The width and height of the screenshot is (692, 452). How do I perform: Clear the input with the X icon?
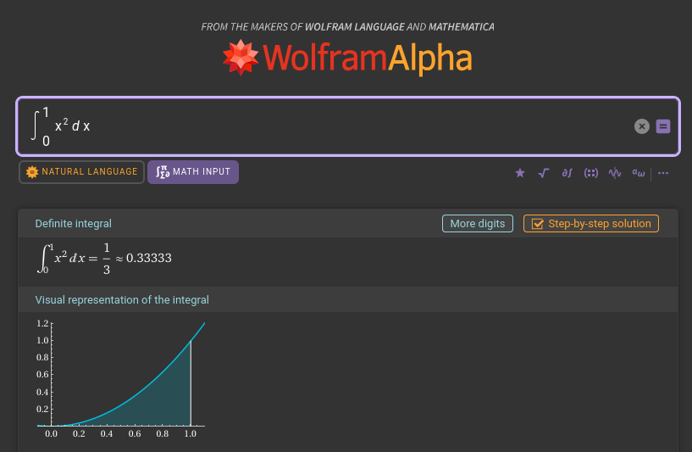642,126
